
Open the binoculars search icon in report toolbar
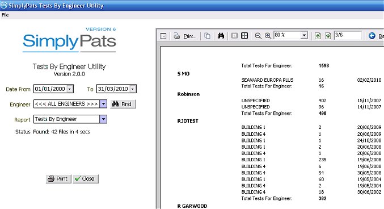click(x=221, y=36)
